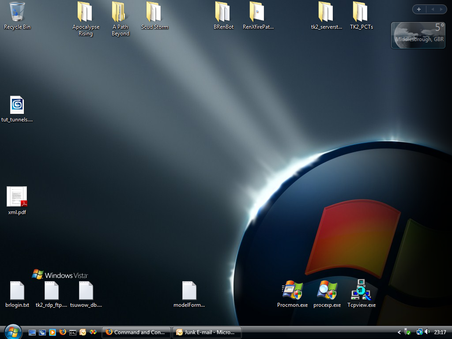Select the procexp.exe desktop icon
452x339 pixels.
(327, 290)
